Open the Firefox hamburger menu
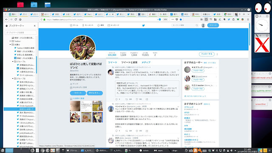Image resolution: width=272 pixels, height=153 pixels. coord(248,20)
